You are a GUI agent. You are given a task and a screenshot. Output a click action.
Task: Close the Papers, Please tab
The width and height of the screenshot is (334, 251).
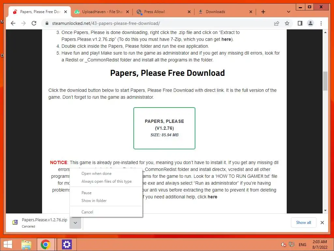click(x=66, y=12)
